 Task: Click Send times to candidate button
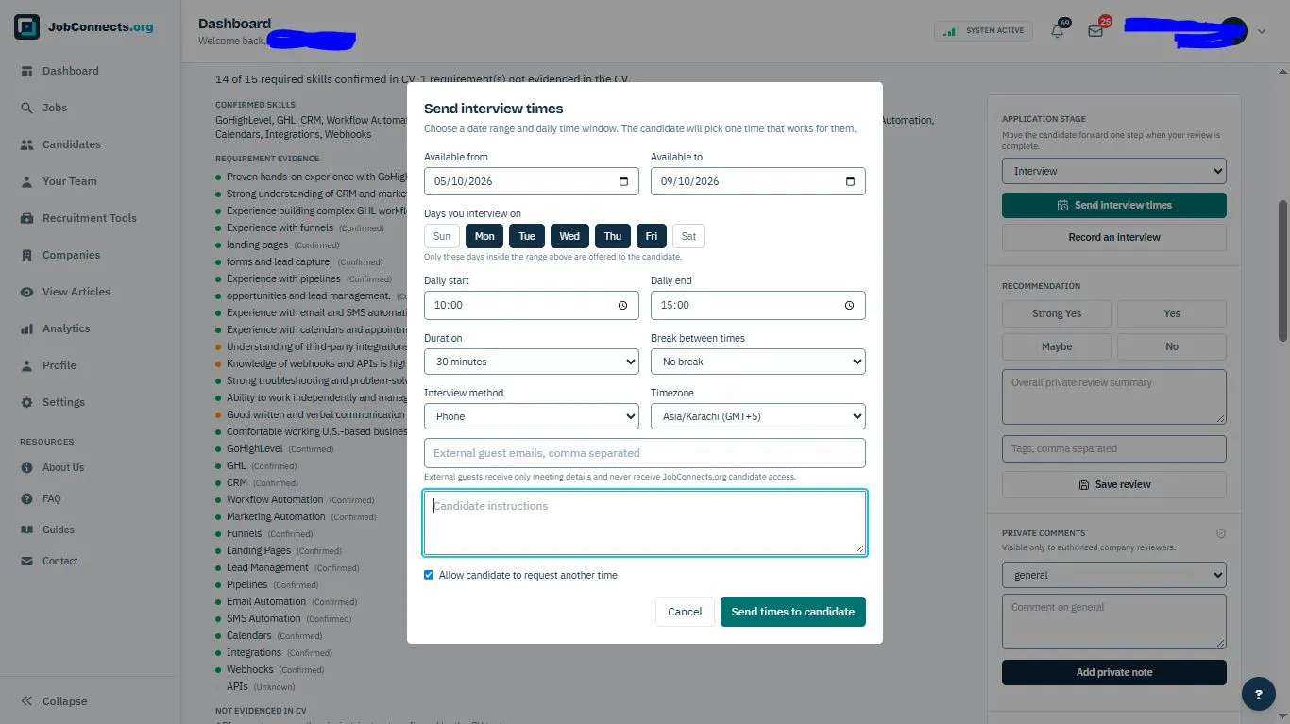[x=793, y=612]
